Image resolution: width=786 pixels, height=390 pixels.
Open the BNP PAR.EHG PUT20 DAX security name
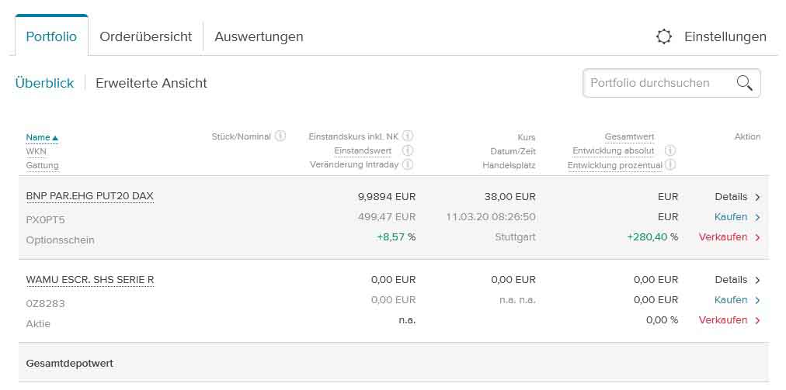pyautogui.click(x=89, y=197)
